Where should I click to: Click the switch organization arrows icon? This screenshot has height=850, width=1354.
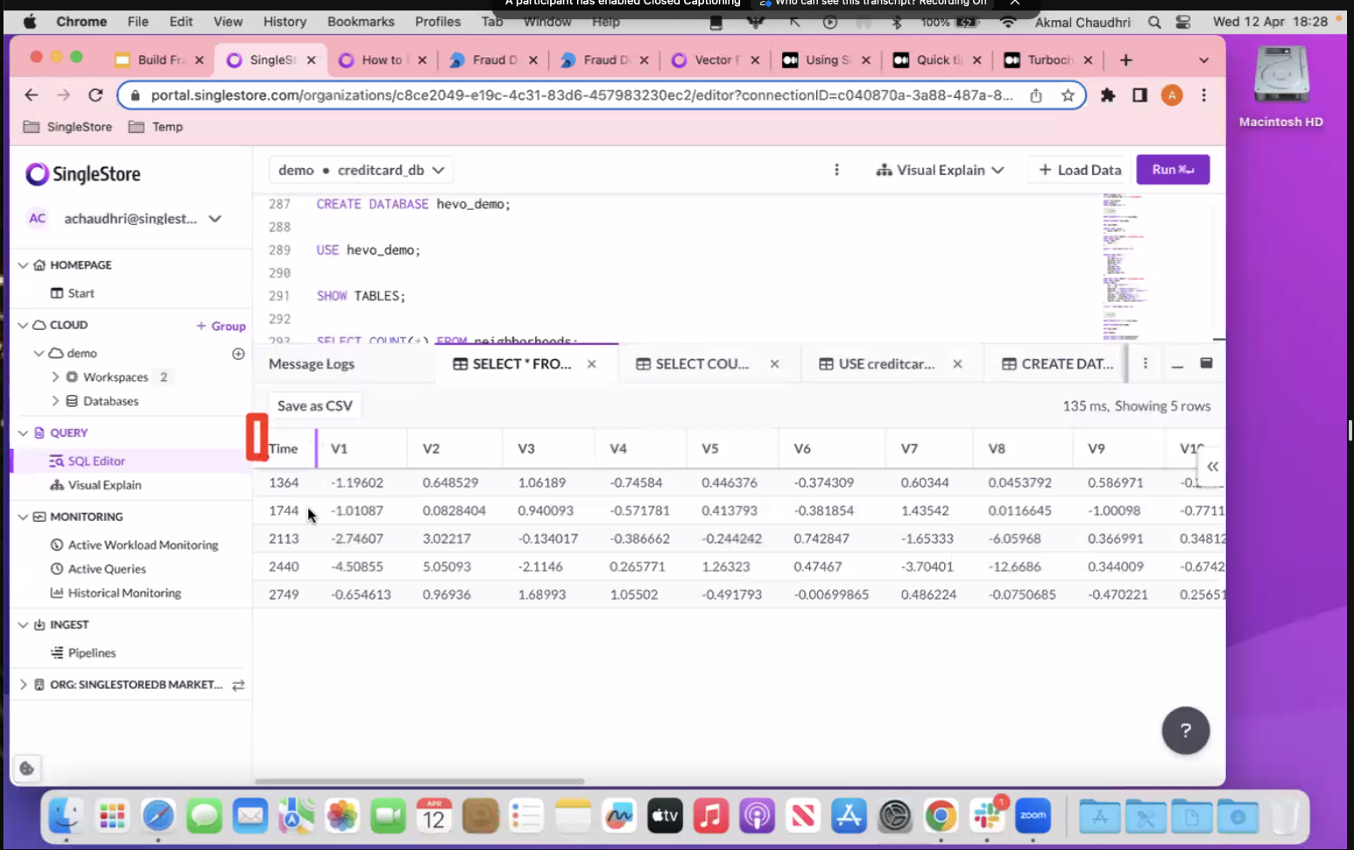coord(238,685)
